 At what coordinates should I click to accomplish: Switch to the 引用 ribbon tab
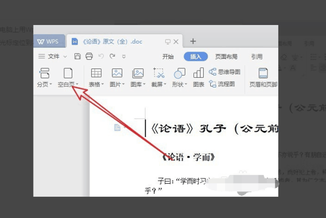(x=257, y=57)
